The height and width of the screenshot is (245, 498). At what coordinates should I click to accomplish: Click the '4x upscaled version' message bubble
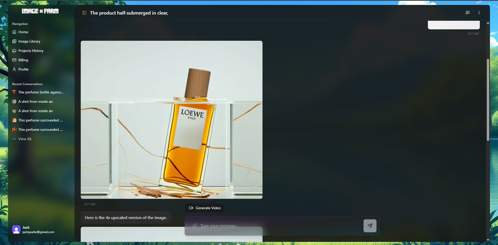pyautogui.click(x=126, y=218)
